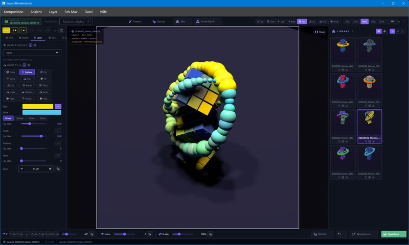
Task: Decrease the Seed value with minus
Action: [x=21, y=169]
